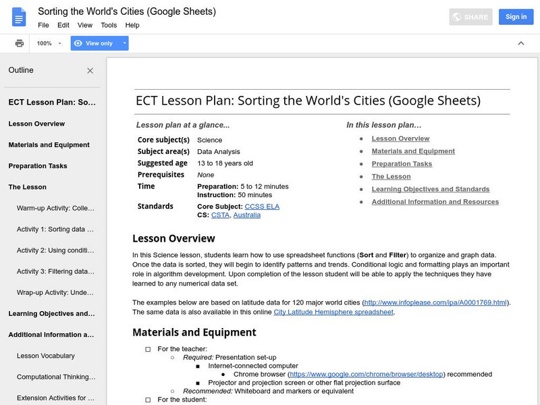Click the print icon in toolbar
The image size is (540, 405).
coord(20,43)
